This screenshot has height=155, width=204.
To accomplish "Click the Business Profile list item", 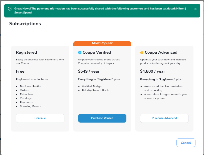I will (x=30, y=86).
